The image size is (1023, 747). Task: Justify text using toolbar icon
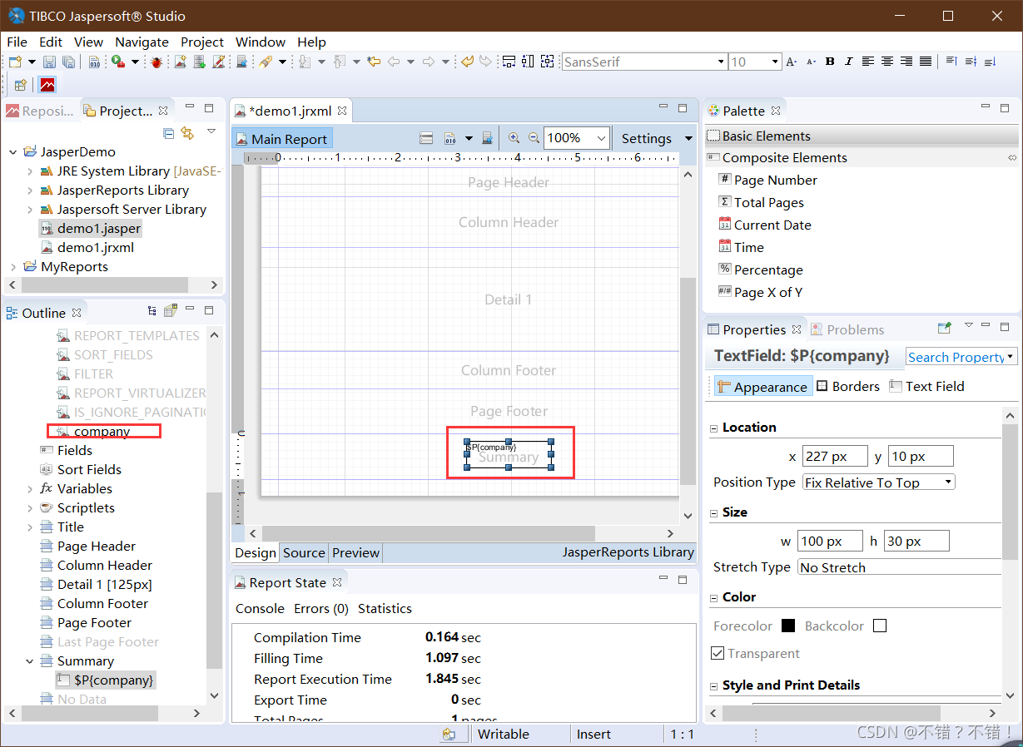point(926,62)
